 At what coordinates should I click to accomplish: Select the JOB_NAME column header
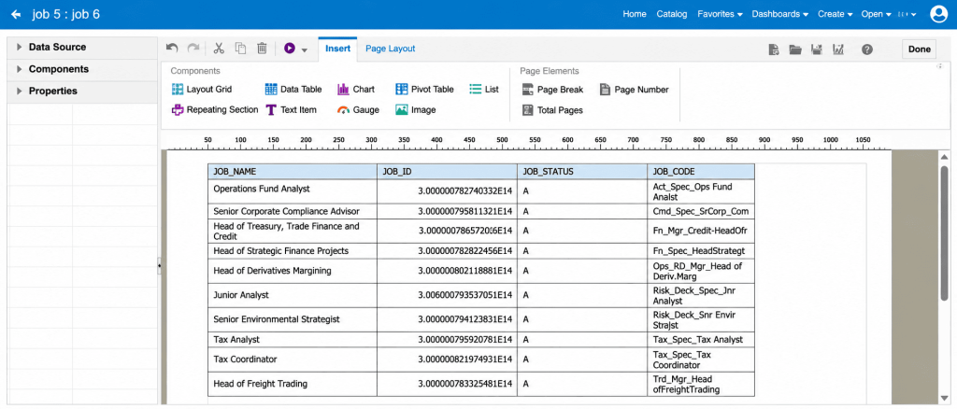(x=293, y=172)
